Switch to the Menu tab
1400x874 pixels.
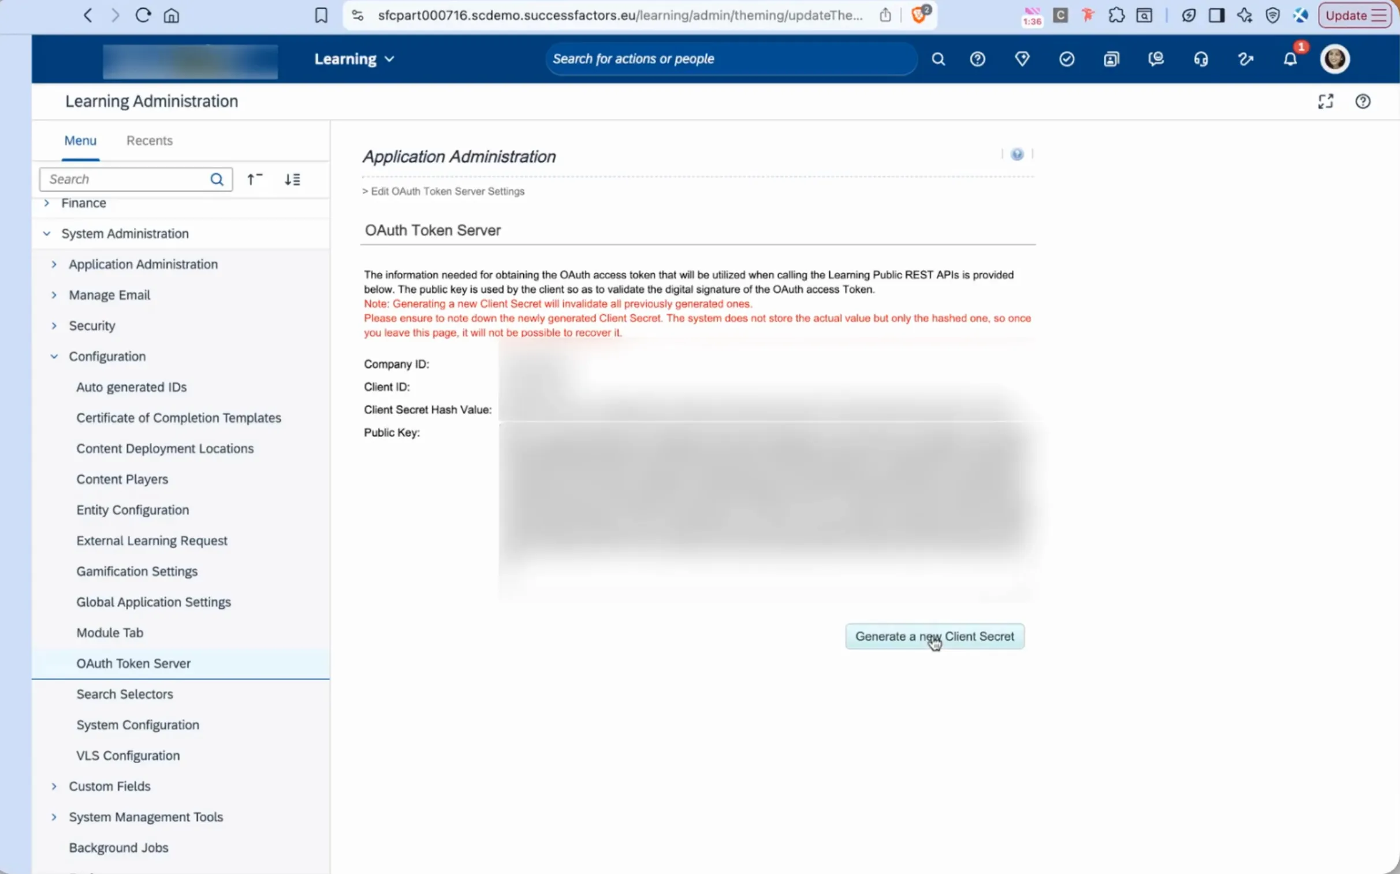click(x=80, y=140)
